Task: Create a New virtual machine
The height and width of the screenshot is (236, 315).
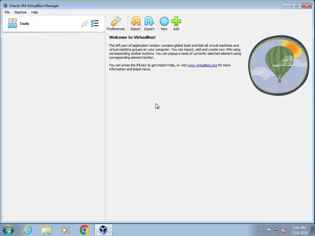Action: pyautogui.click(x=164, y=23)
